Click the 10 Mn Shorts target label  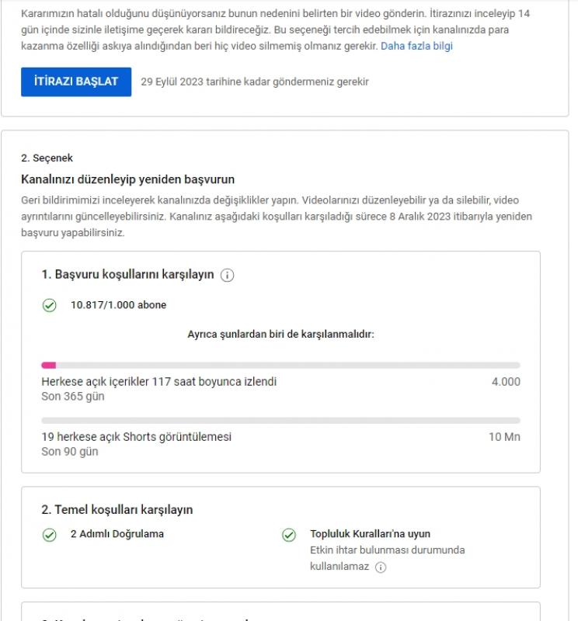(504, 437)
